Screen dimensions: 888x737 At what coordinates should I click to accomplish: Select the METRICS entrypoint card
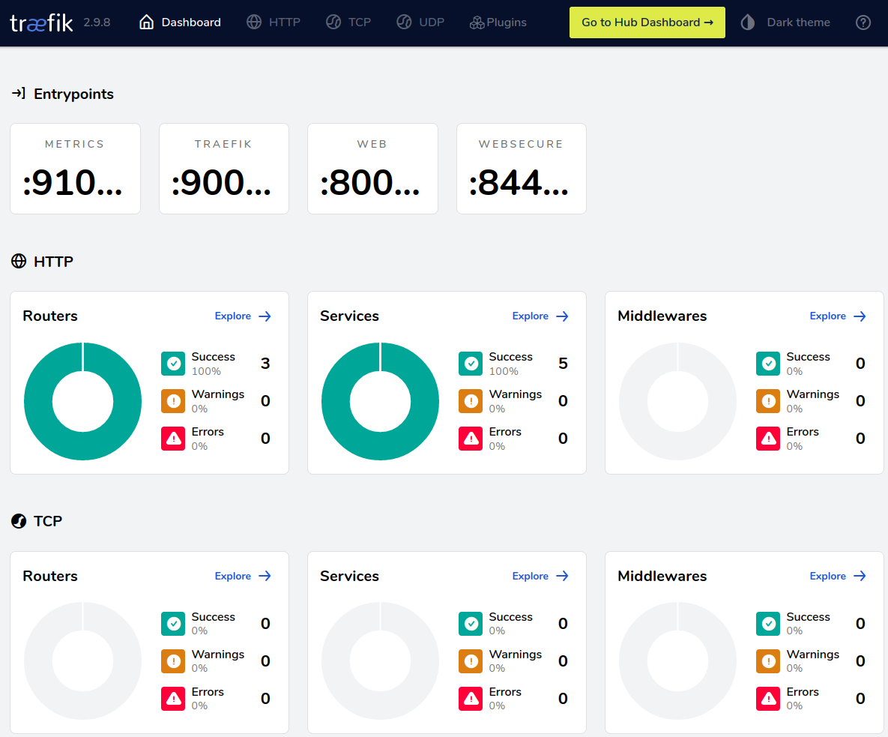76,169
